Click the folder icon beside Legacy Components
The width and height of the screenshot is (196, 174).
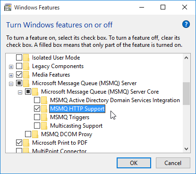(x=26, y=66)
